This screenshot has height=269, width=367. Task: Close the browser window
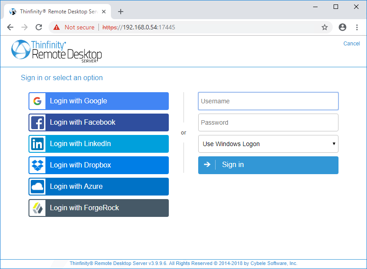point(356,7)
